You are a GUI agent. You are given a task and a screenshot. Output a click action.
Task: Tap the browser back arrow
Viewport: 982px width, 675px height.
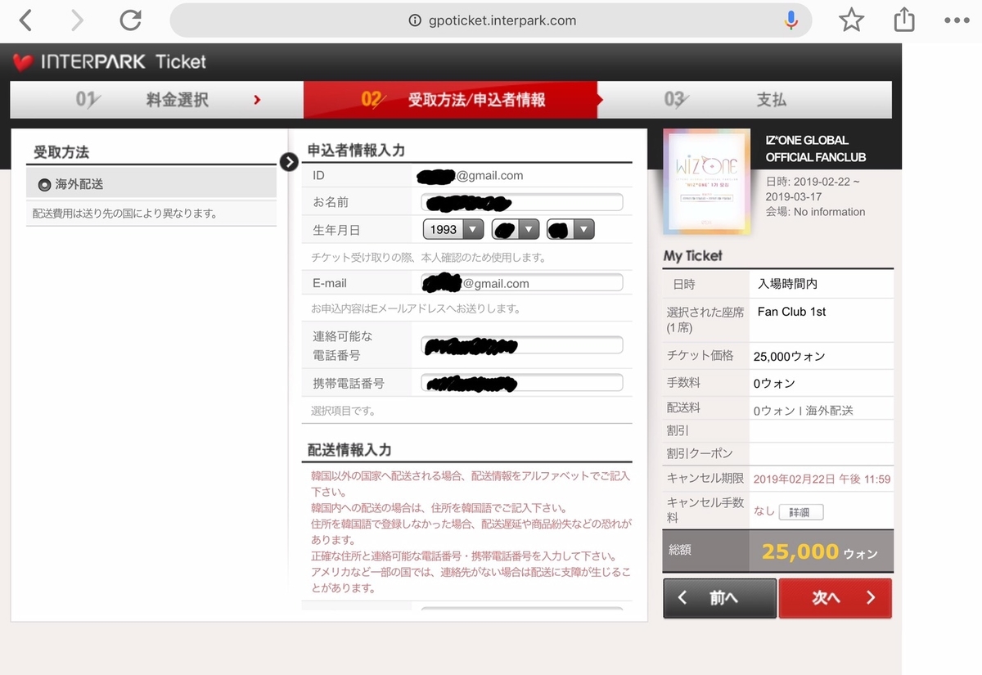click(x=26, y=20)
